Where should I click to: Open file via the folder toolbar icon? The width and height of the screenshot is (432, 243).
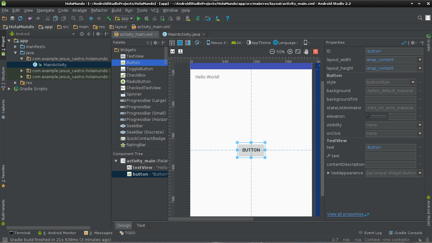point(4,18)
